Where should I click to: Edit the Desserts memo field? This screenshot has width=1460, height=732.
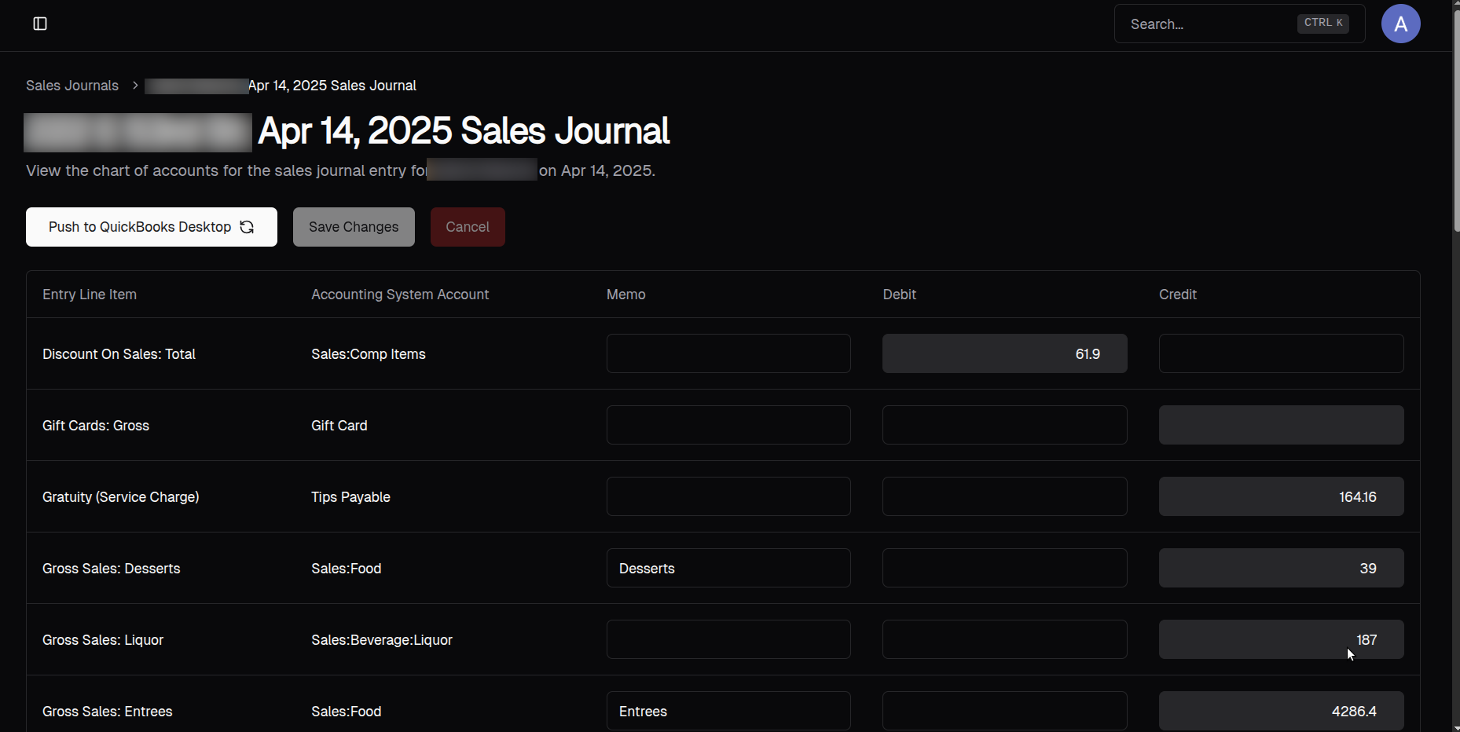[728, 568]
